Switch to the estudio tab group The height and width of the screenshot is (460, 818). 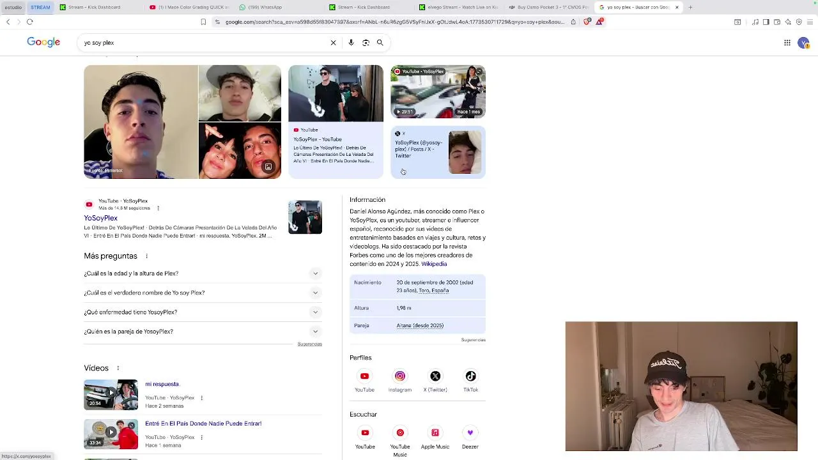coord(13,7)
